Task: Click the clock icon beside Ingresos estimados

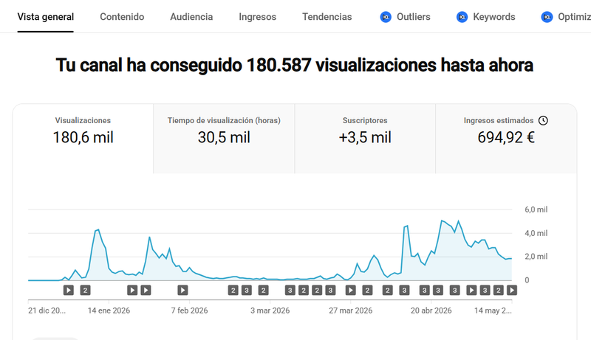Action: tap(543, 120)
